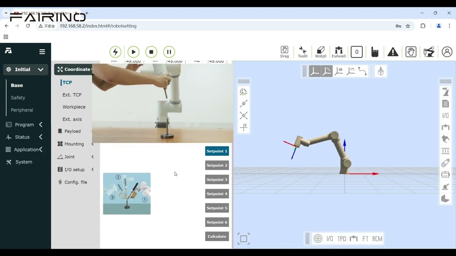Click the axis icon in bottom bar

click(353, 239)
